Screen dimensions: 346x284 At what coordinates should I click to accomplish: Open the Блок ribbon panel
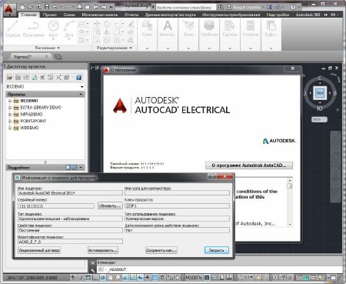[188, 34]
